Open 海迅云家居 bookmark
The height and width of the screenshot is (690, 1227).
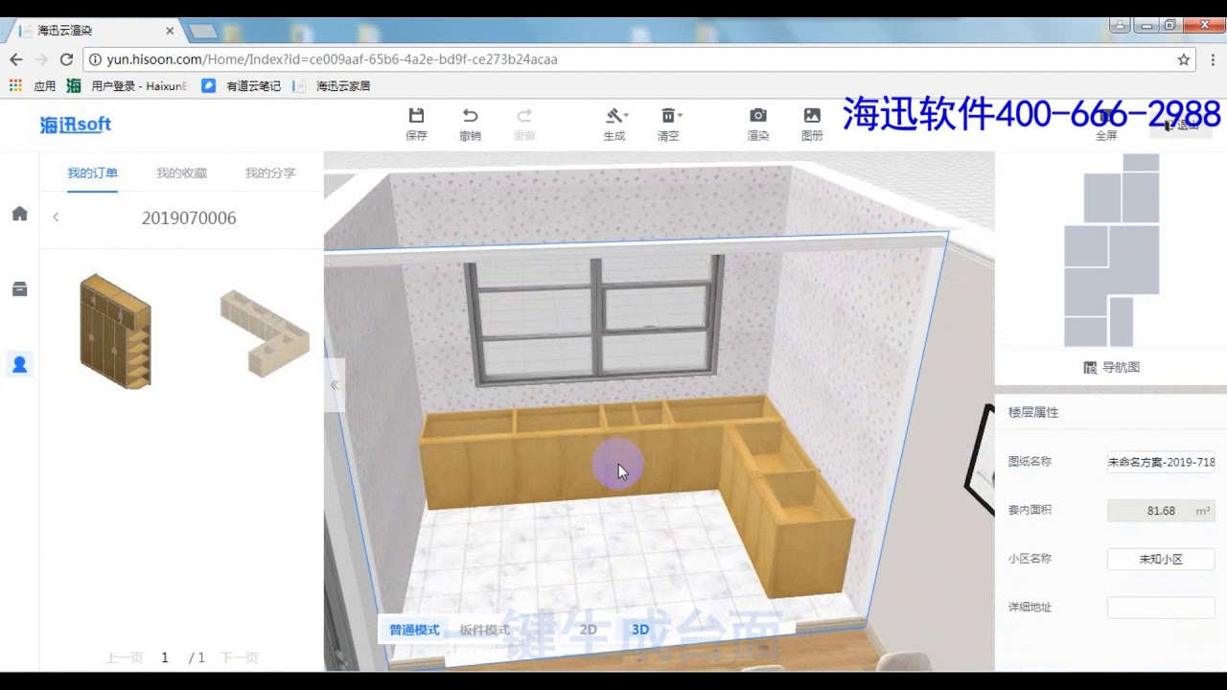tap(332, 85)
